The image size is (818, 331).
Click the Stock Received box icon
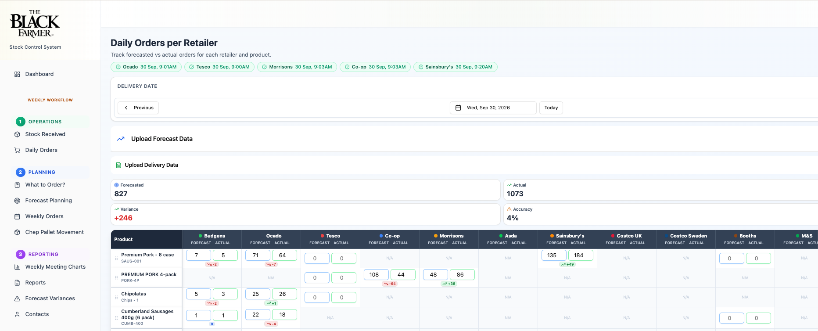click(17, 134)
